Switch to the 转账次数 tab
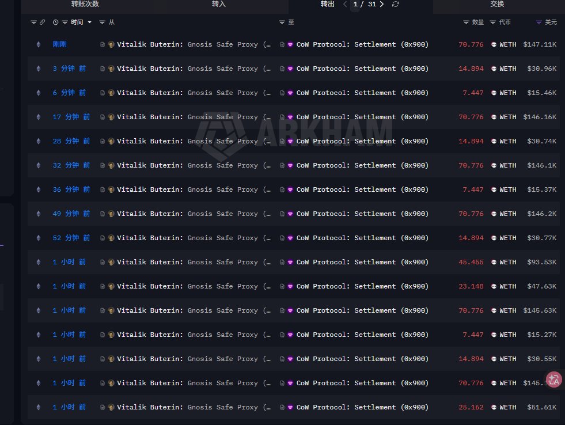565x425 pixels. point(85,4)
